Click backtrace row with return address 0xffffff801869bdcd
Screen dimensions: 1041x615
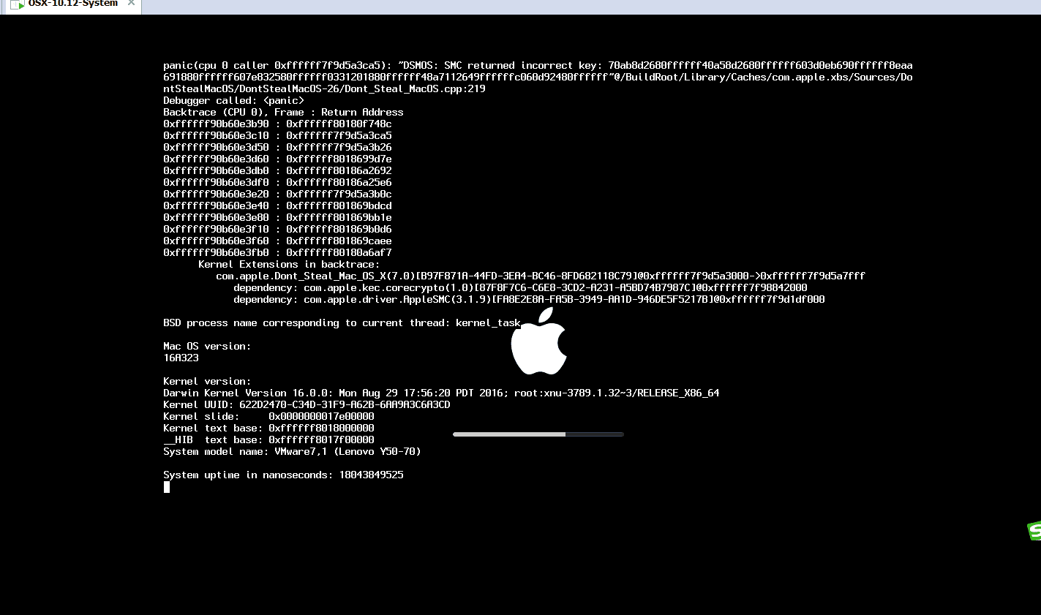277,205
